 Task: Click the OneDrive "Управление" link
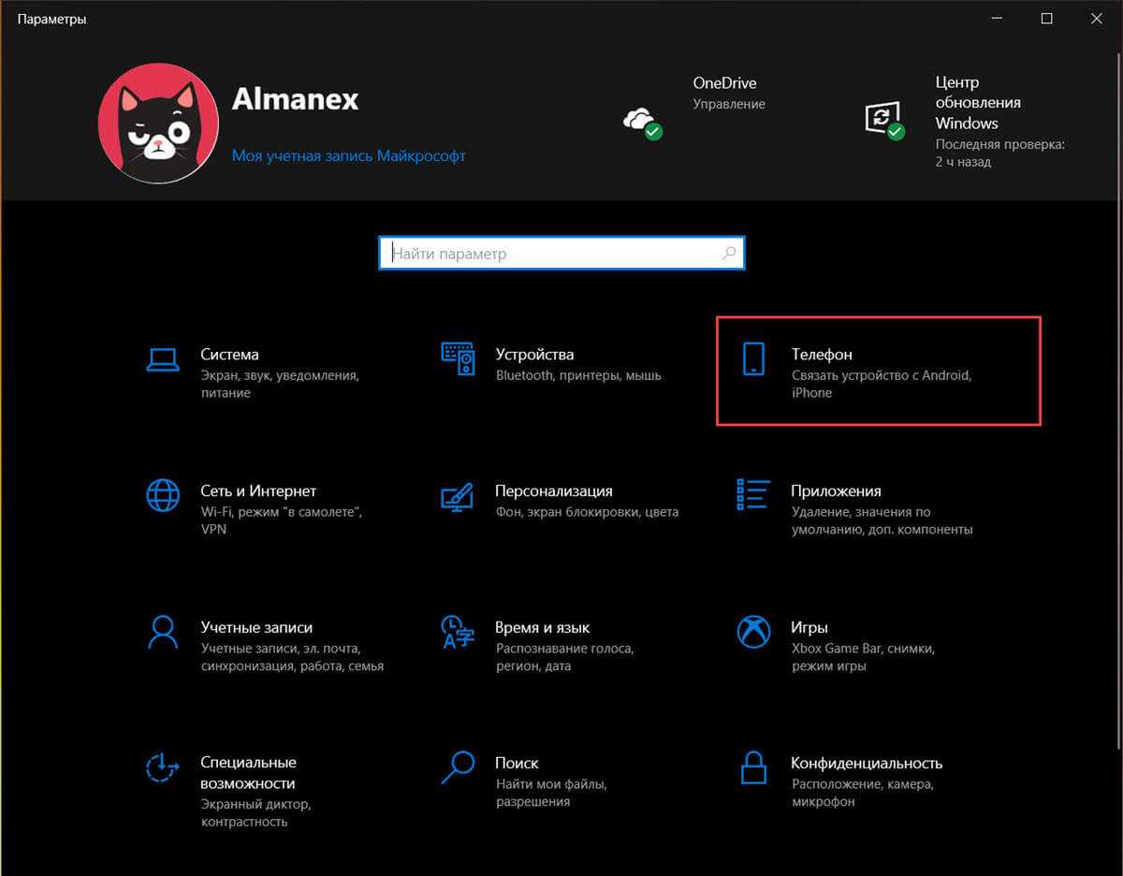pyautogui.click(x=728, y=105)
